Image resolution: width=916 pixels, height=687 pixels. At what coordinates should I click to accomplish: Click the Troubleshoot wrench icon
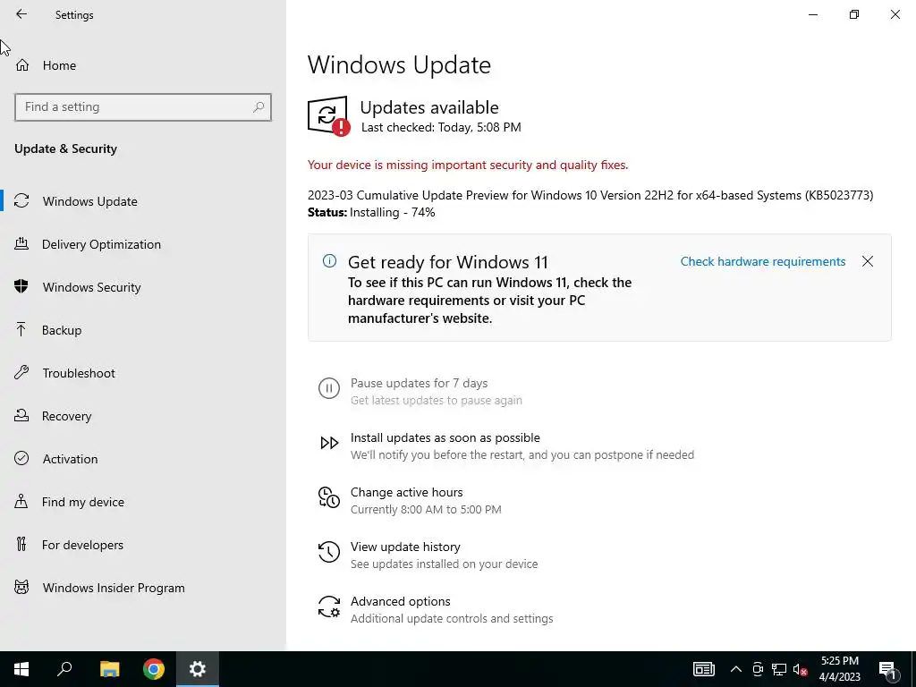(21, 373)
